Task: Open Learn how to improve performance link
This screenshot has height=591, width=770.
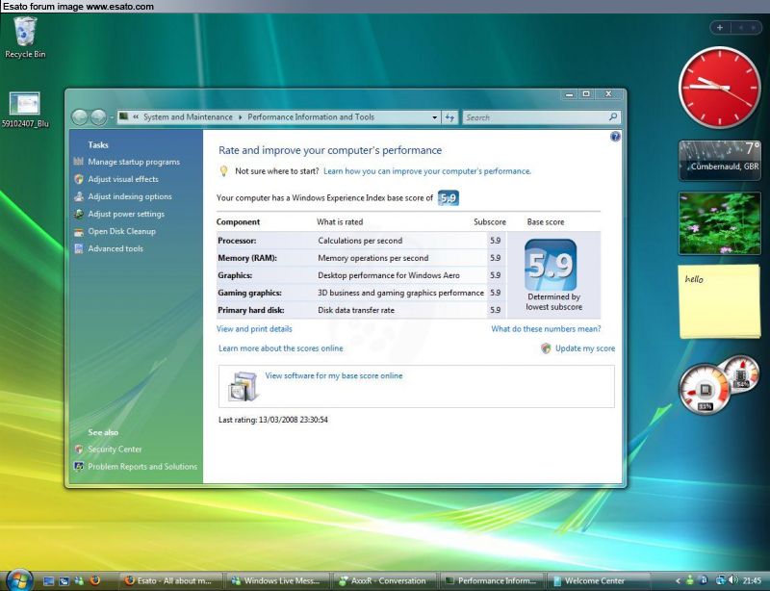Action: (427, 171)
